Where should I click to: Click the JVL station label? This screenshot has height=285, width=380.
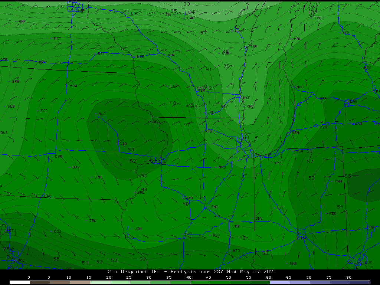pos(211,113)
